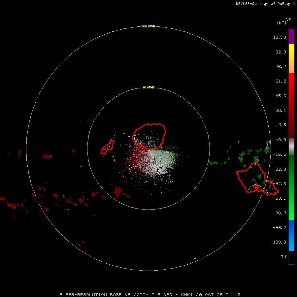Click the 45.6 velocity scale value

(x=281, y=96)
